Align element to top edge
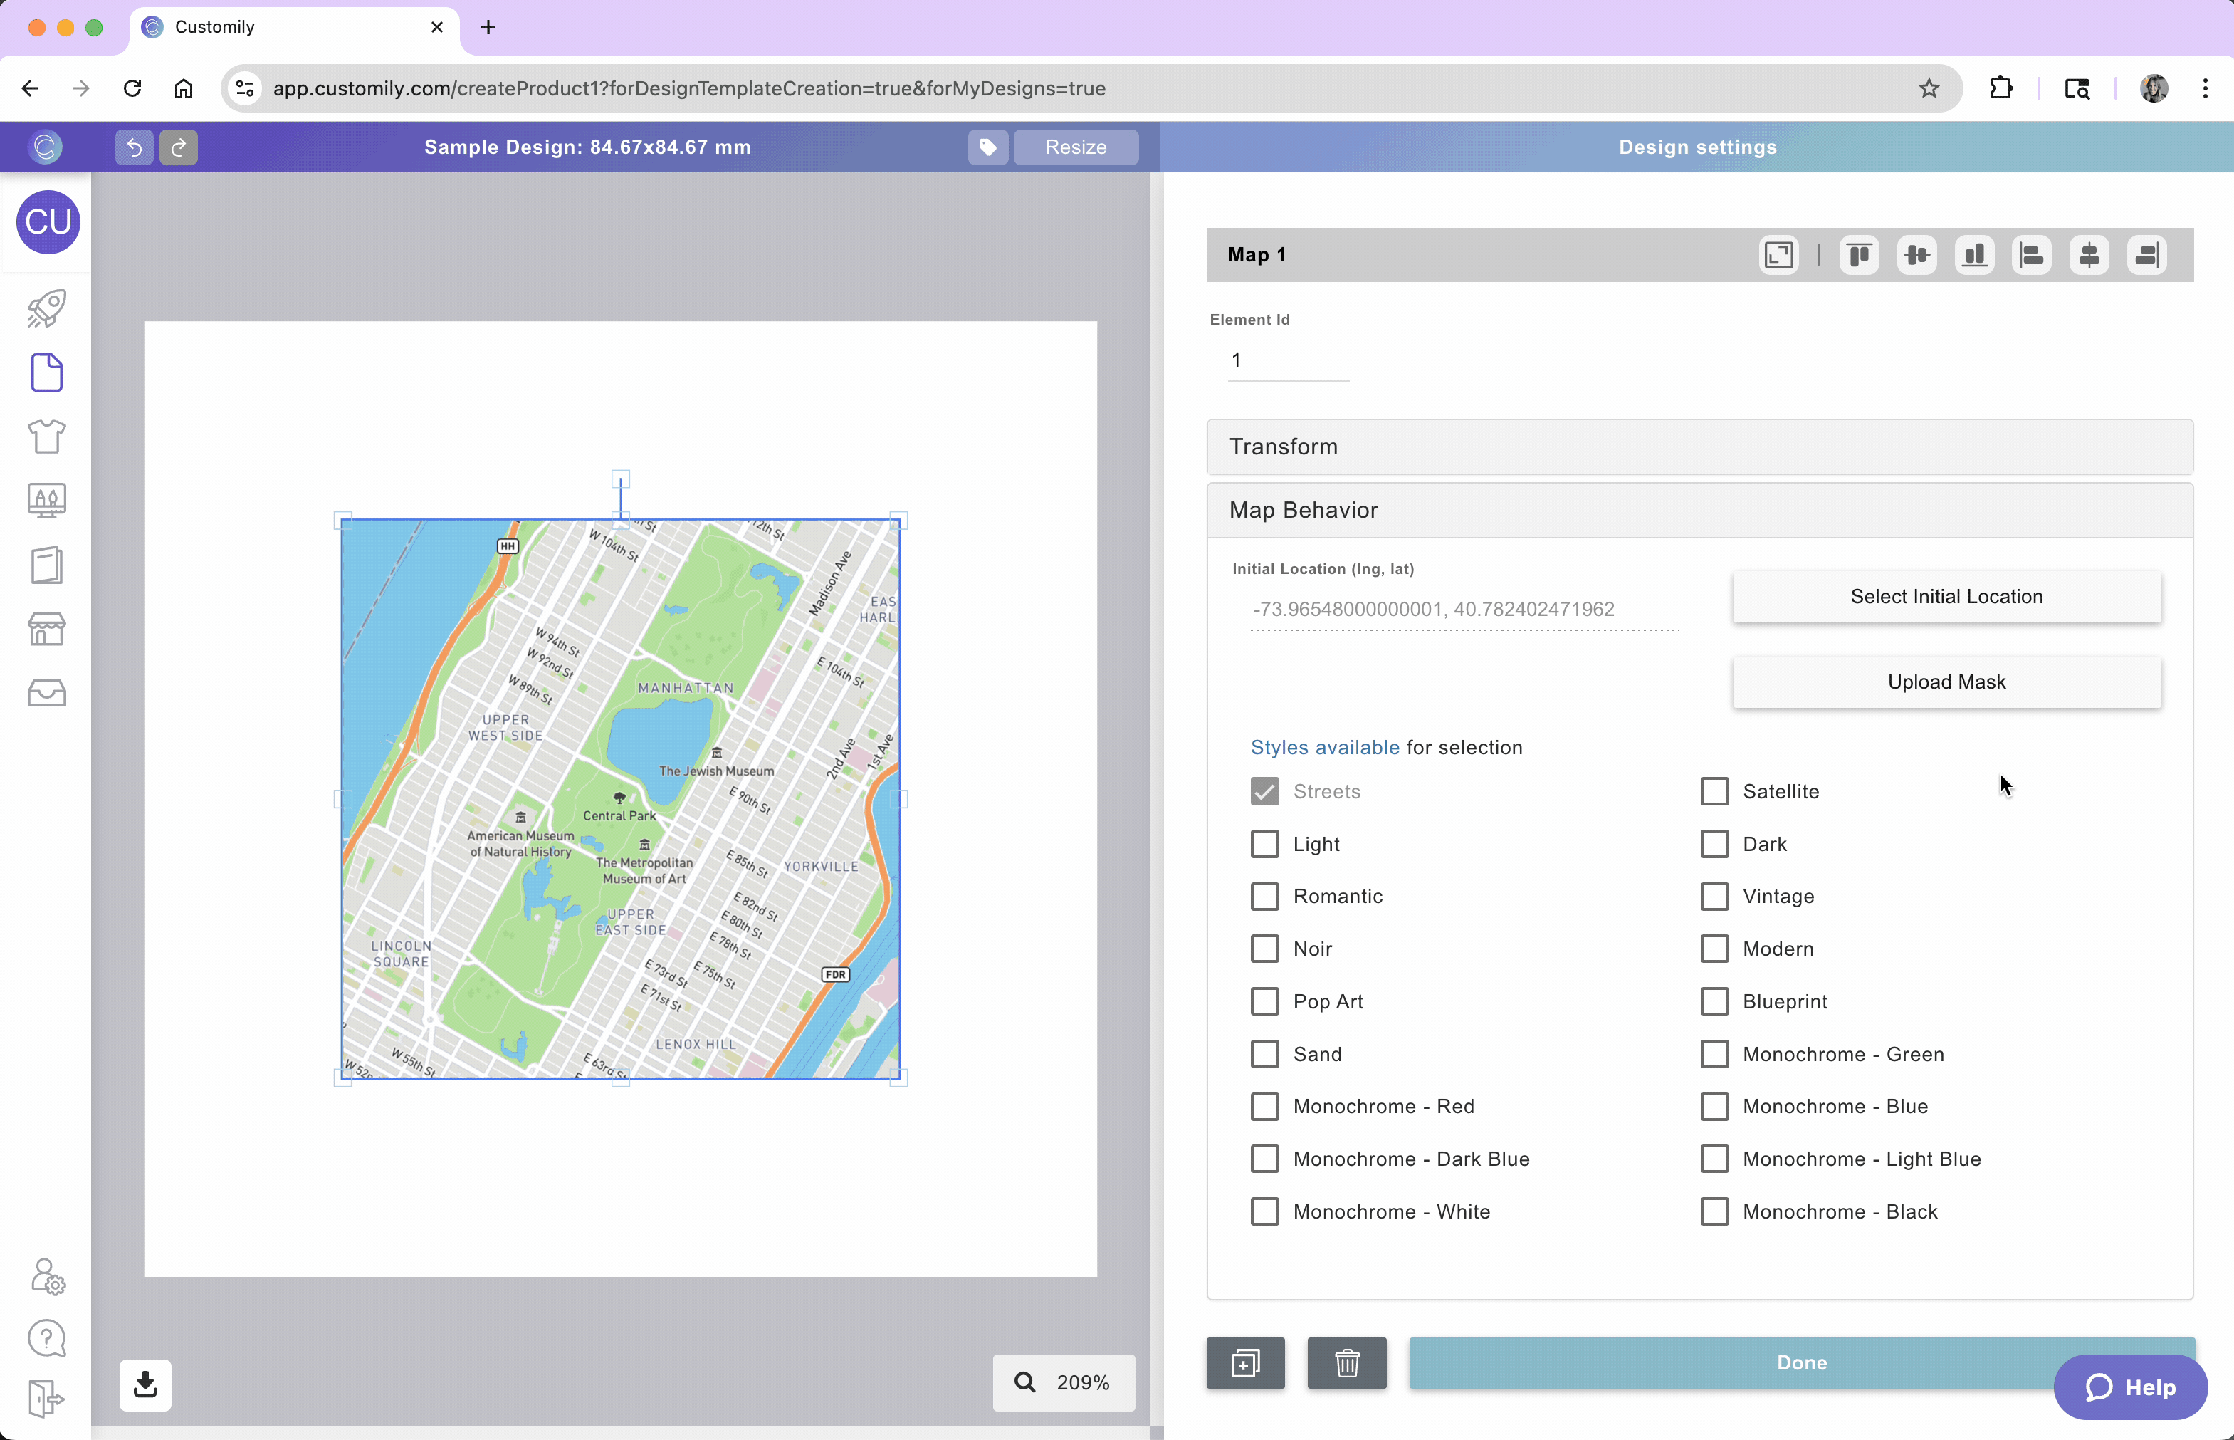The image size is (2234, 1440). pyautogui.click(x=1859, y=254)
